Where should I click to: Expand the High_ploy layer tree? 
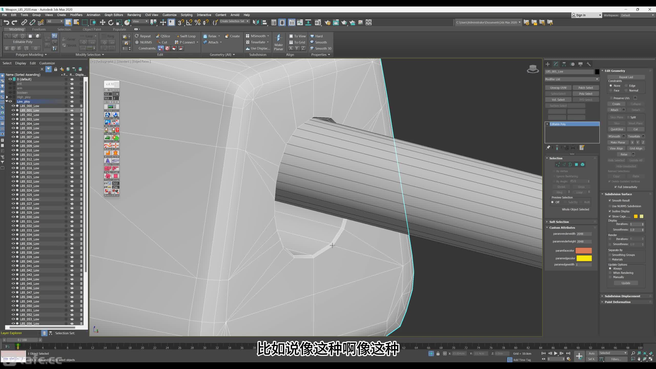7,97
